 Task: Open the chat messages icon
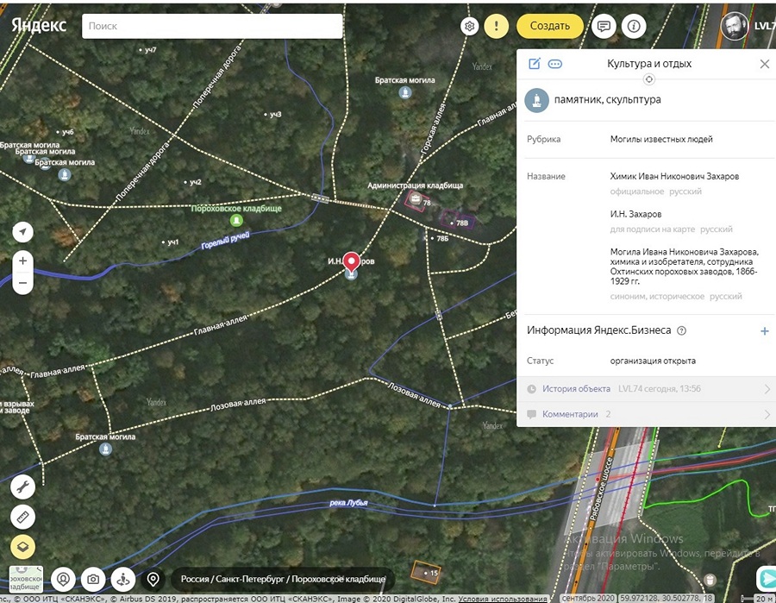point(604,26)
